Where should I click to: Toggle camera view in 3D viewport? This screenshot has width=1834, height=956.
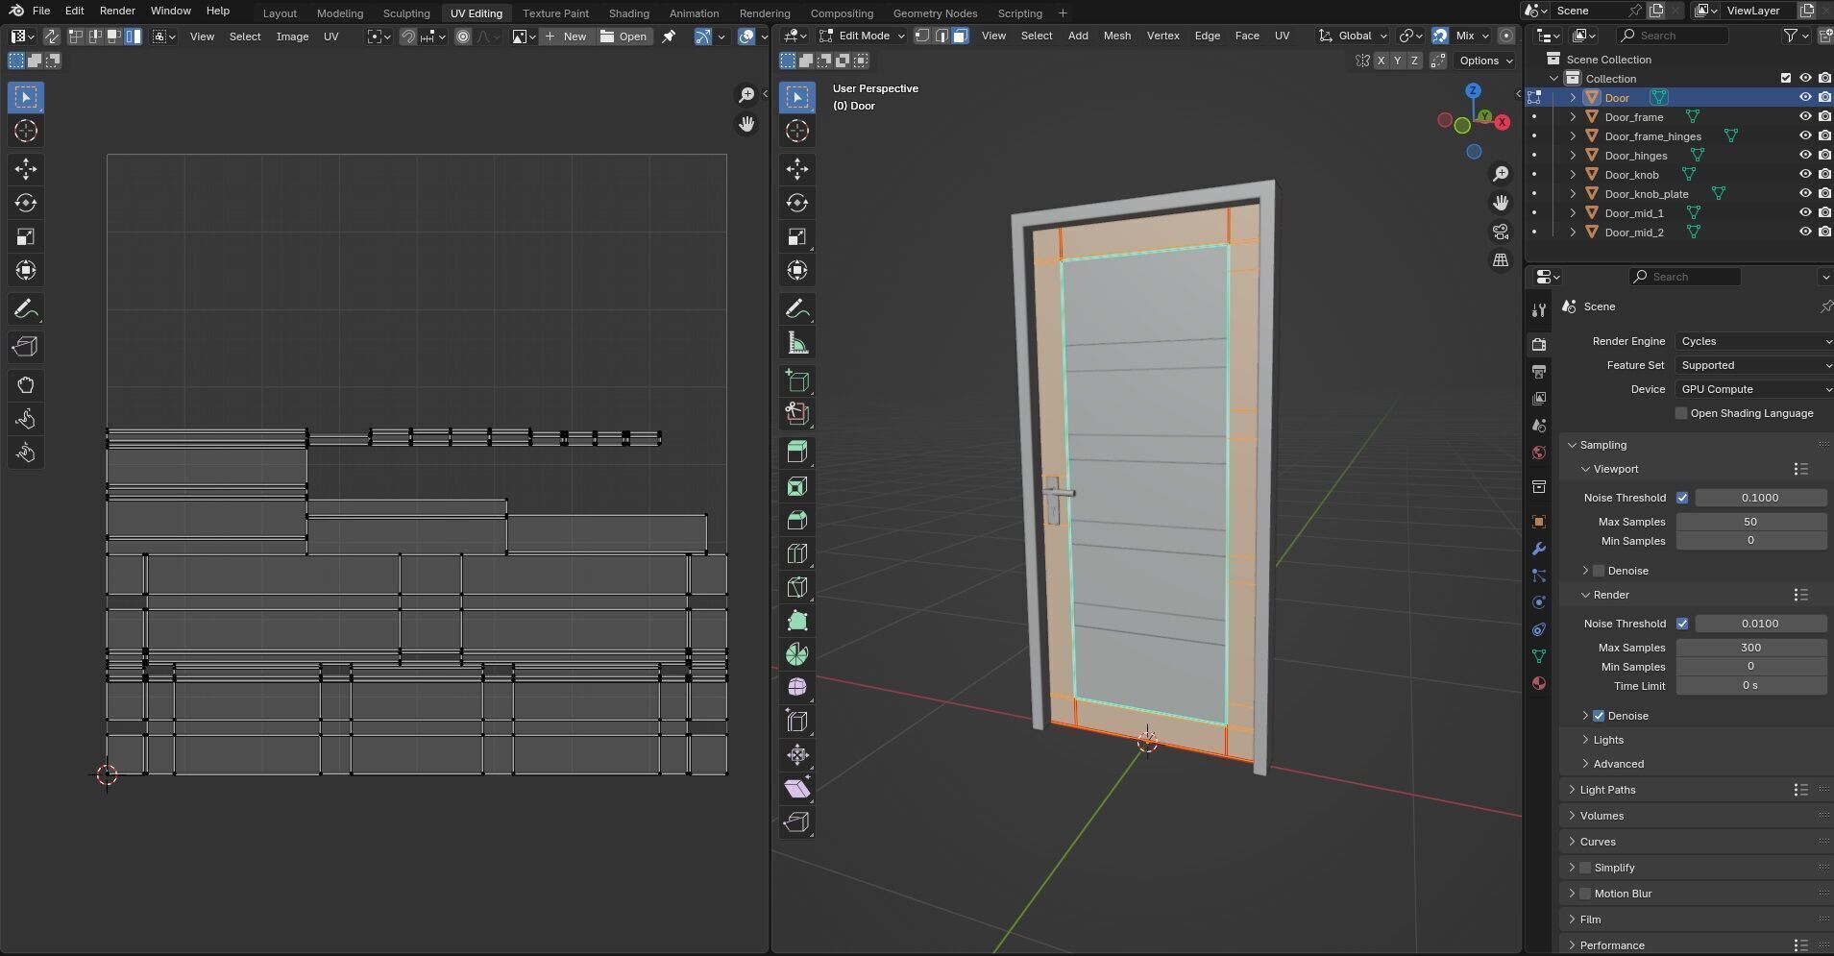point(1501,232)
